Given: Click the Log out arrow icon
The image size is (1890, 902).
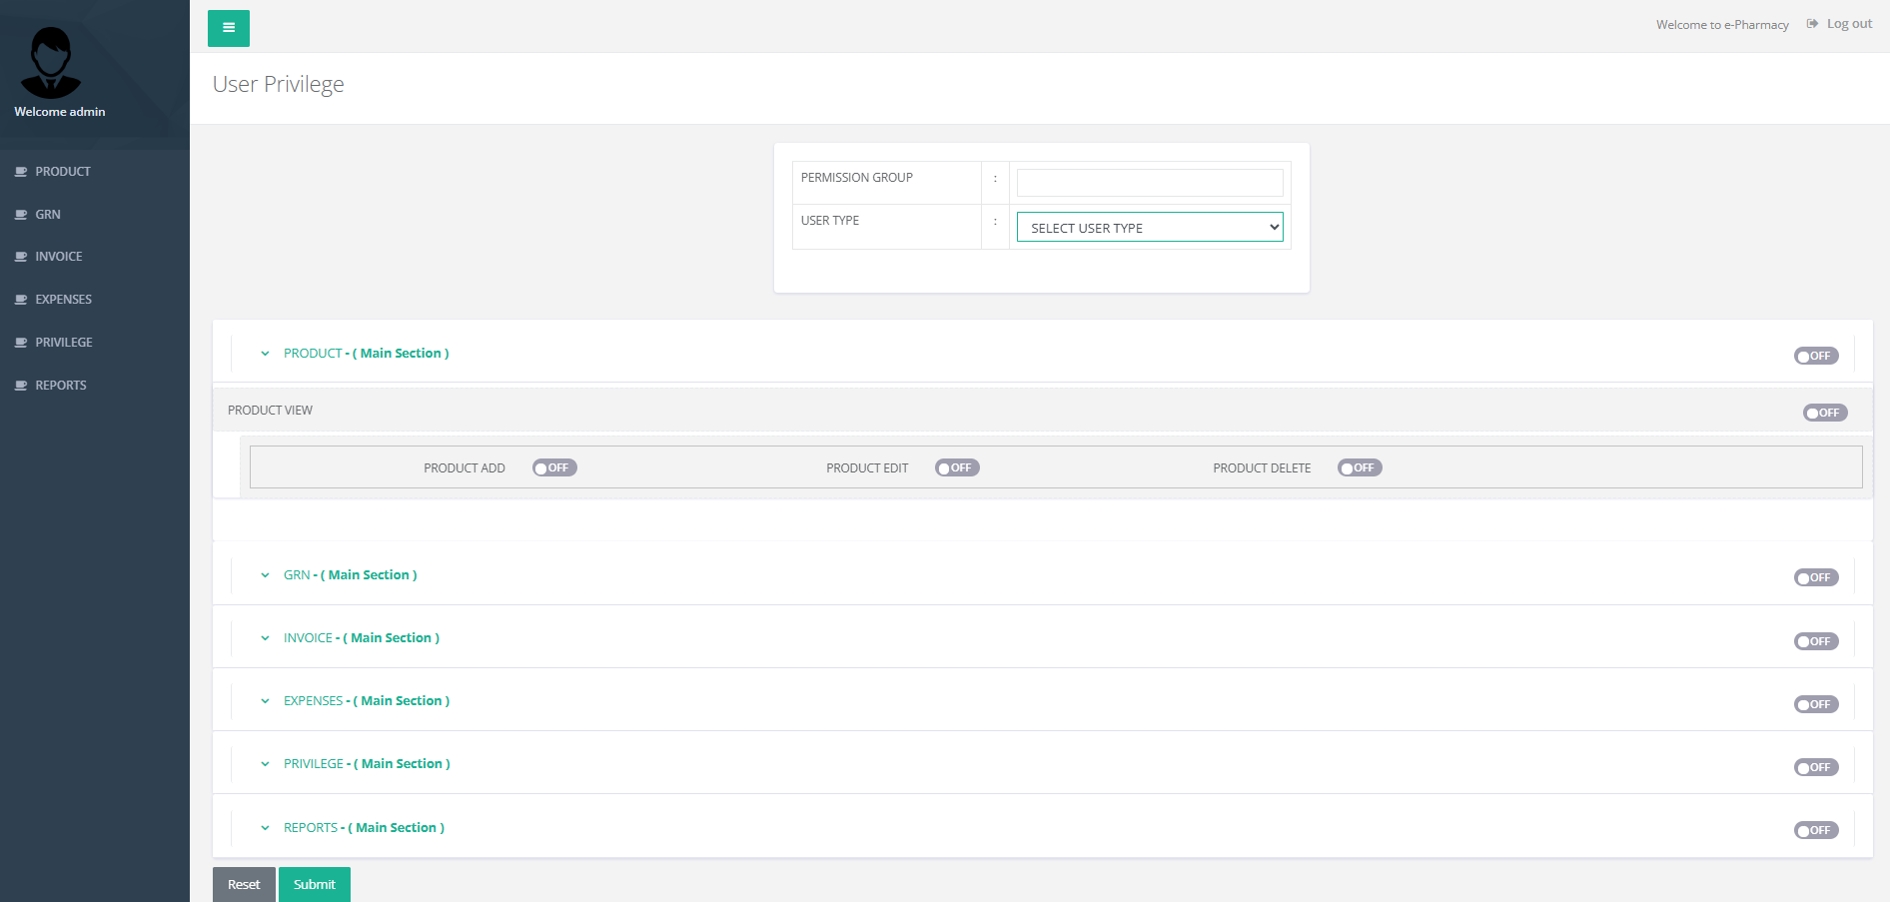Looking at the screenshot, I should point(1811,23).
